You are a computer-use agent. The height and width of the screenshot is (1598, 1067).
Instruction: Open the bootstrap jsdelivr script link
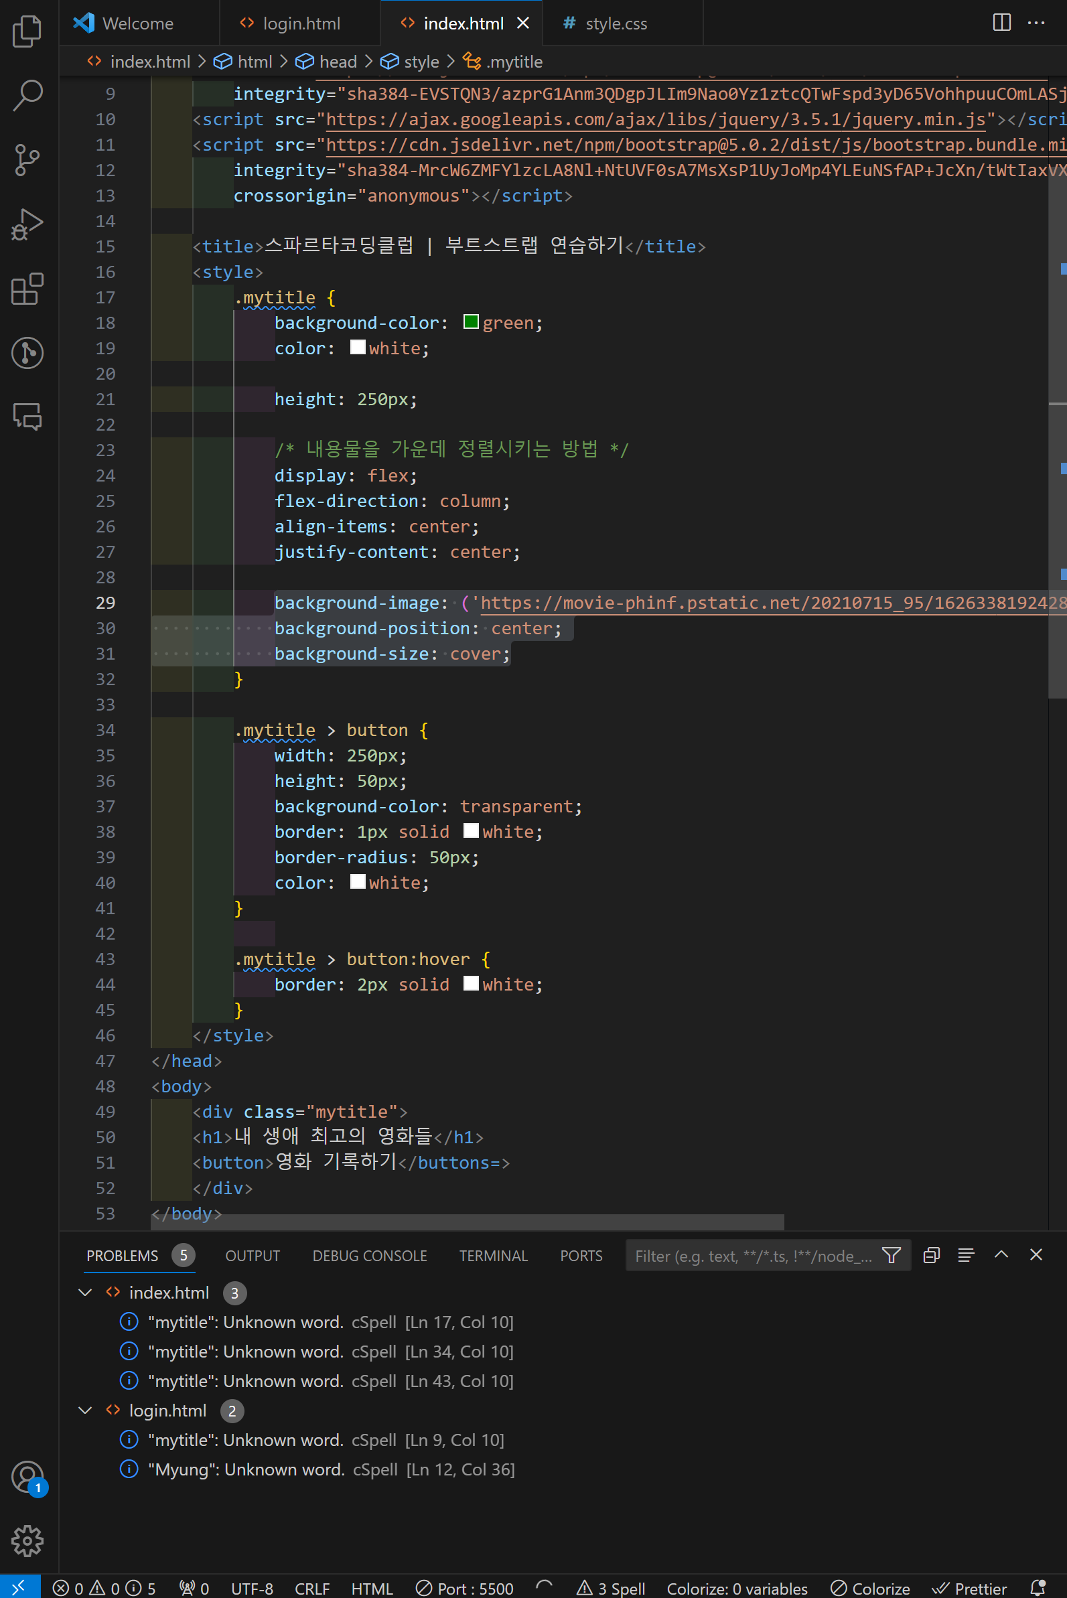pyautogui.click(x=696, y=145)
